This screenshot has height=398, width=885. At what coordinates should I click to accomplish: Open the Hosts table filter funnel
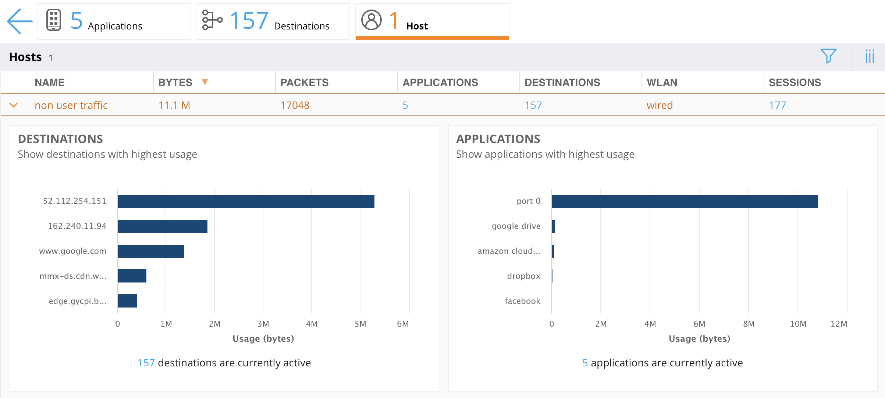click(828, 56)
